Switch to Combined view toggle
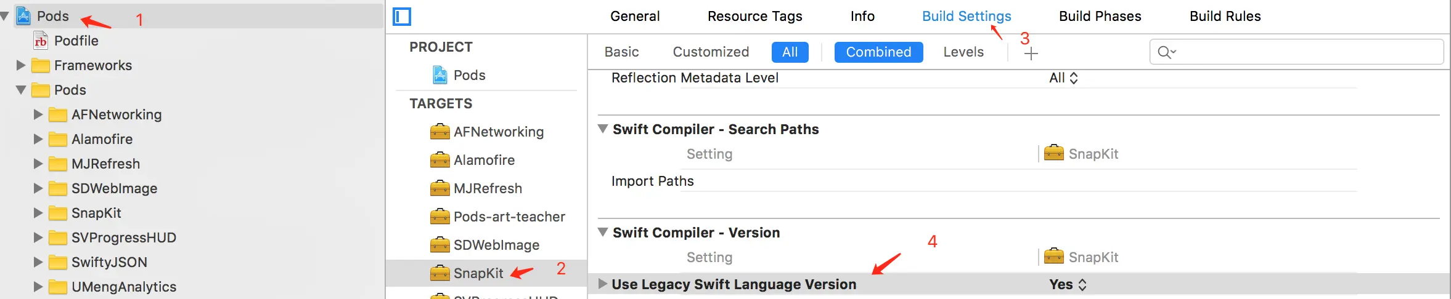1451x299 pixels. (878, 52)
